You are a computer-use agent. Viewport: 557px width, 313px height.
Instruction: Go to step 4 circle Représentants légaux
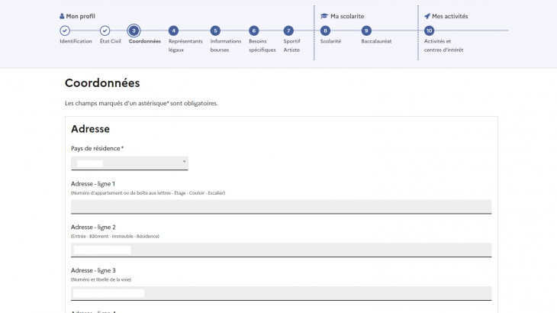tap(173, 31)
